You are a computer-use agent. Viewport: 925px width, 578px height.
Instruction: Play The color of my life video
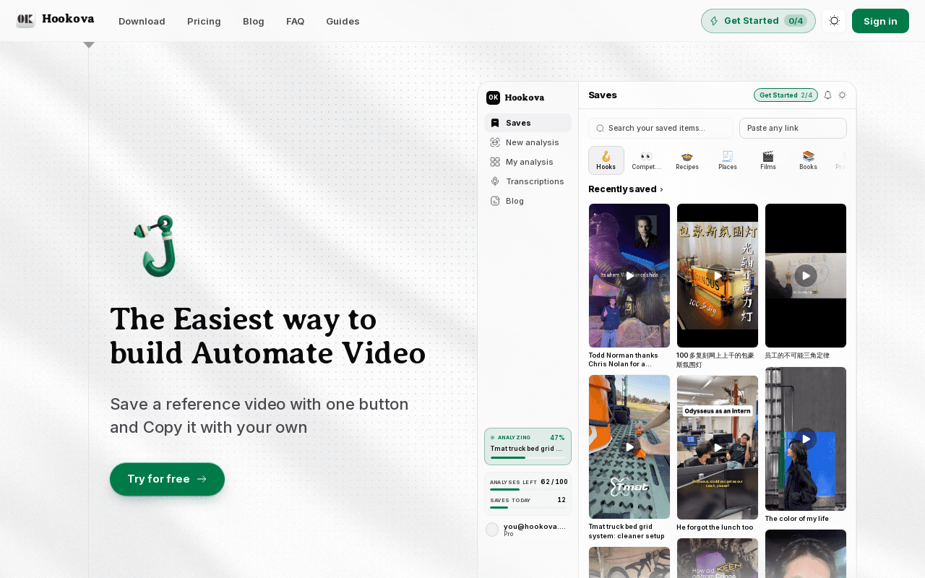coord(806,439)
